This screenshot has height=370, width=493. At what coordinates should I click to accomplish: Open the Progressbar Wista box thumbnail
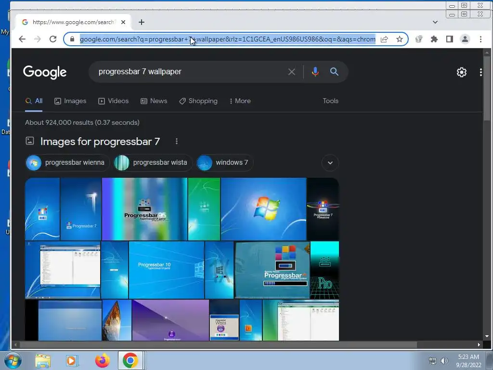pyautogui.click(x=224, y=320)
